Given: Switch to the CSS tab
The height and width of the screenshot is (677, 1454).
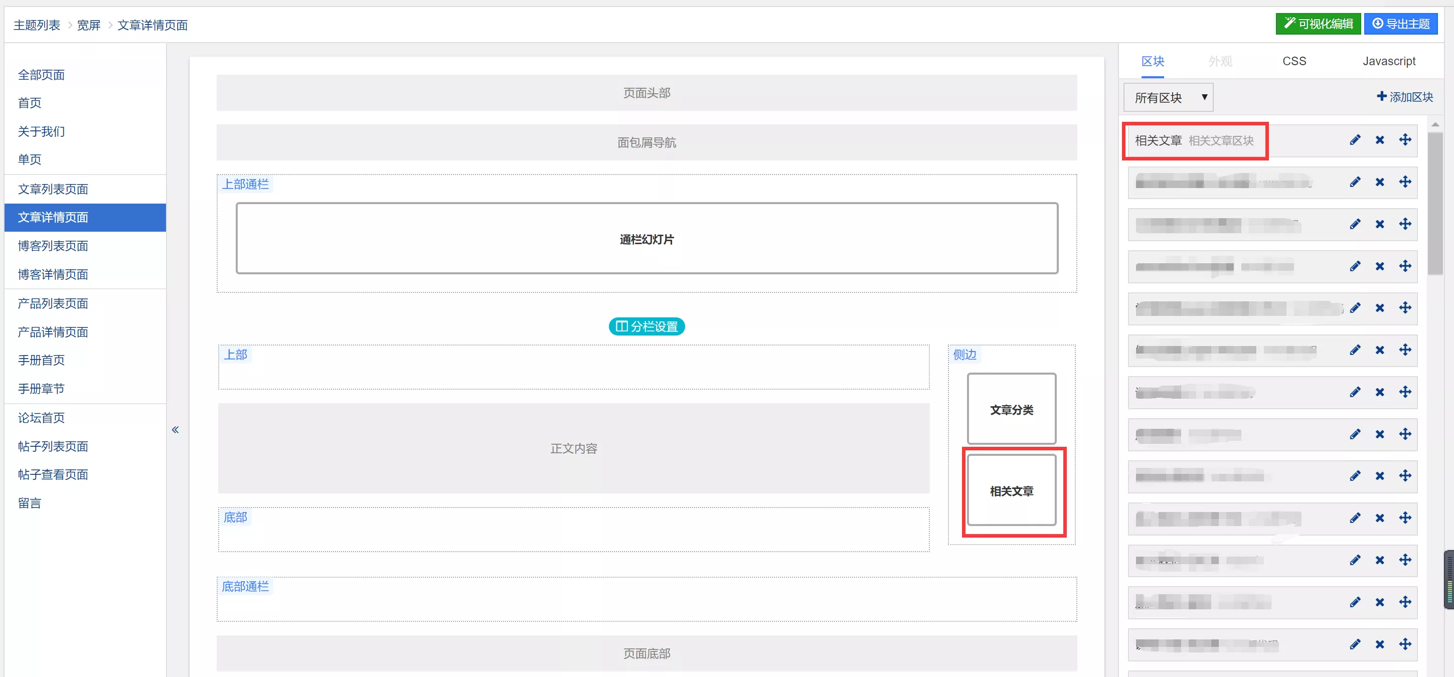Looking at the screenshot, I should (1294, 61).
